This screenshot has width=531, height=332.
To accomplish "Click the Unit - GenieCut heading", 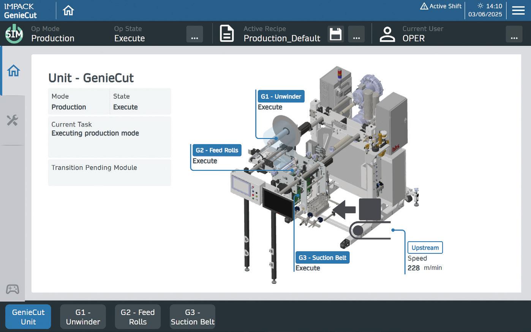I will pyautogui.click(x=91, y=78).
